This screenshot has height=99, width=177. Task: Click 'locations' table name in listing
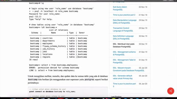click(47, 54)
